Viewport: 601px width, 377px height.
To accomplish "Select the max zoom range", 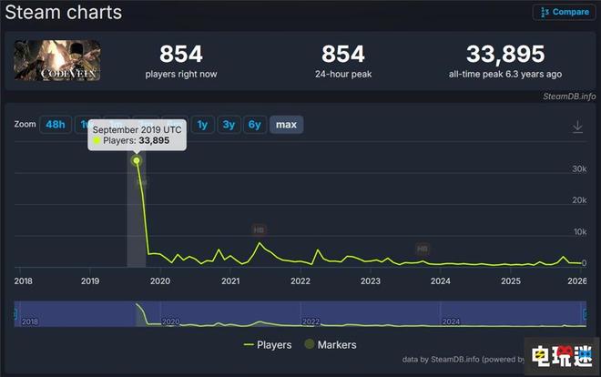I will (x=286, y=125).
